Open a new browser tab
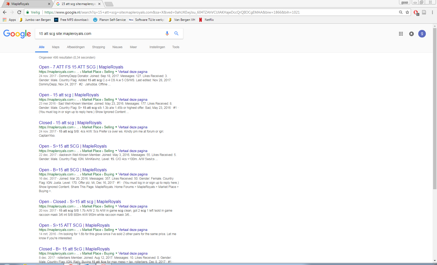The width and height of the screenshot is (437, 265). point(109,4)
